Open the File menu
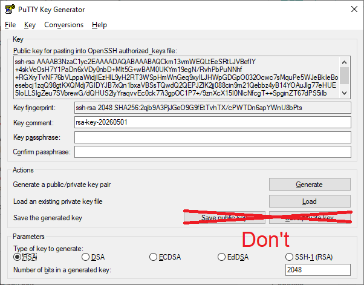The image size is (364, 285). pos(10,25)
